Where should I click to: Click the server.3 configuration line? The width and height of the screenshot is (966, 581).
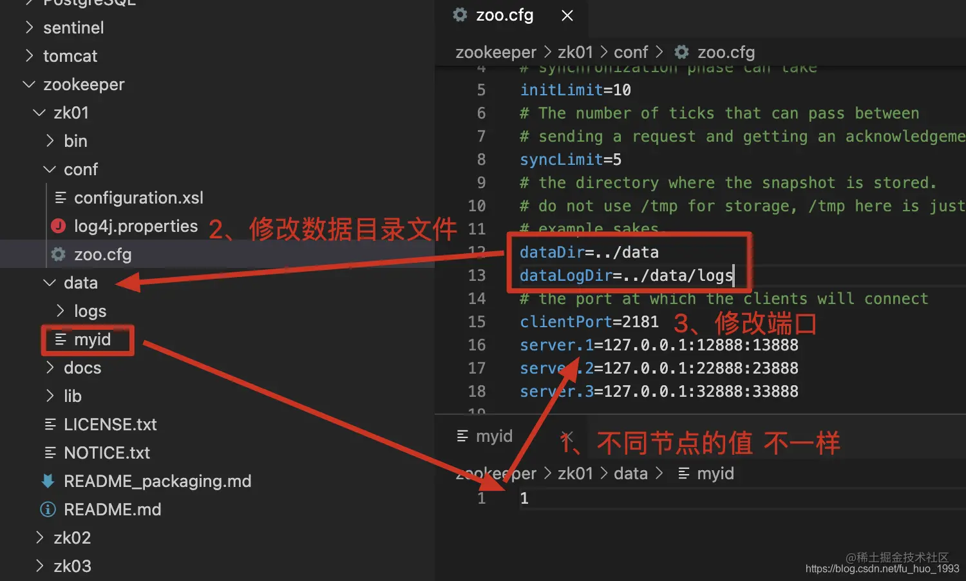click(x=659, y=392)
